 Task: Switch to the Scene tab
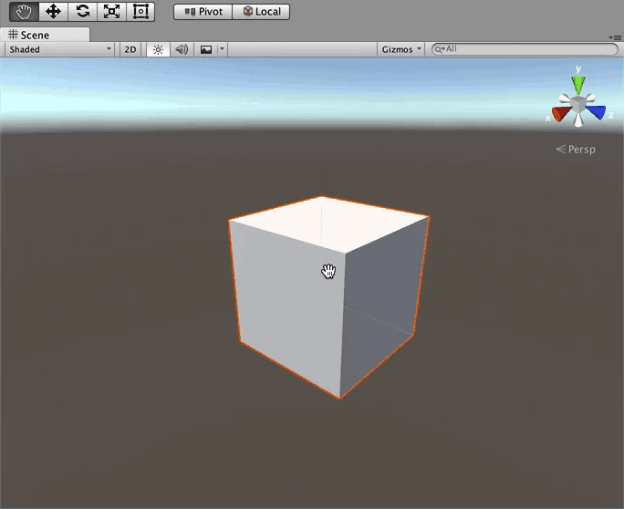tap(45, 35)
